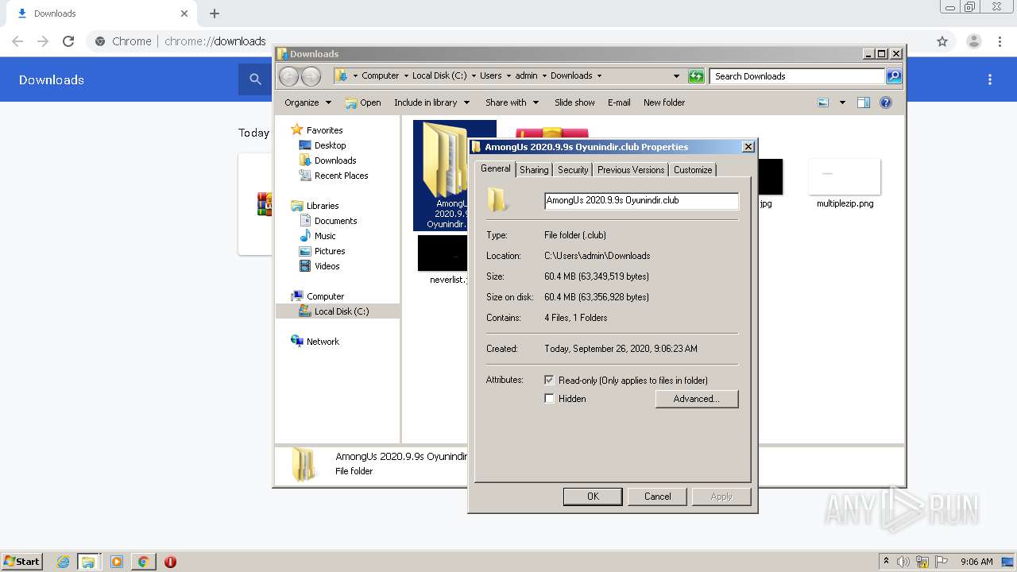1017x572 pixels.
Task: Click the red Opera-style taskbar icon
Action: [170, 562]
